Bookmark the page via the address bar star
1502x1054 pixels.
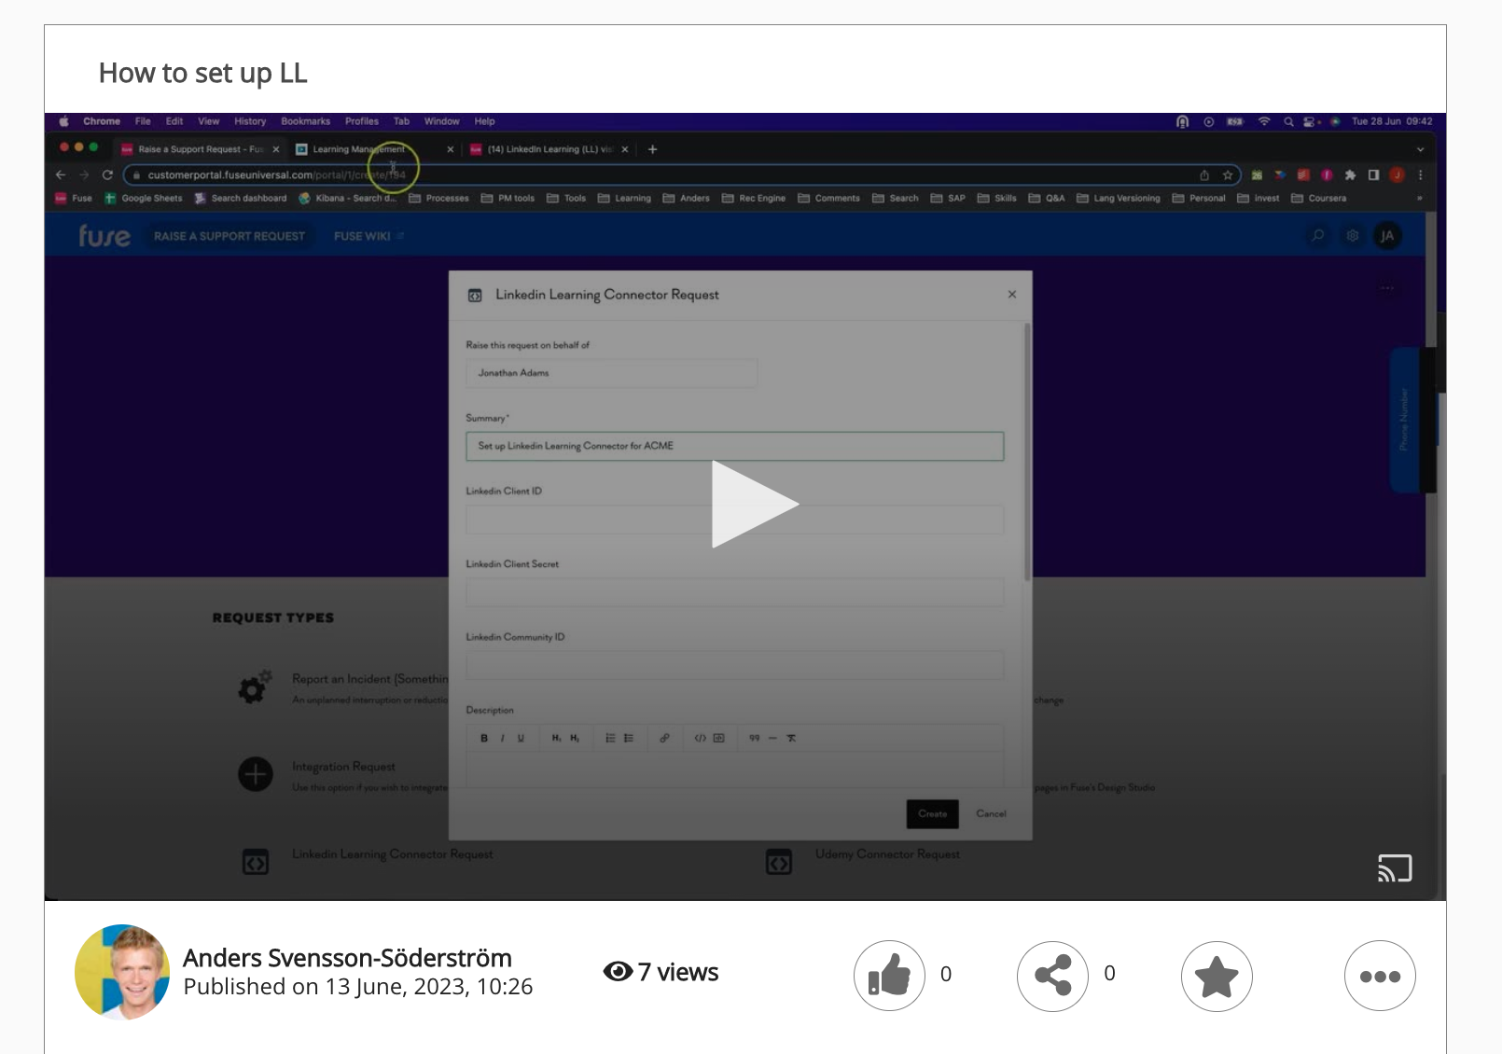tap(1228, 174)
